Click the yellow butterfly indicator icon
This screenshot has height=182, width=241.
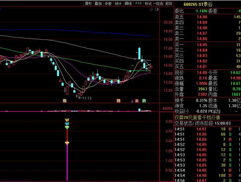click(x=67, y=120)
